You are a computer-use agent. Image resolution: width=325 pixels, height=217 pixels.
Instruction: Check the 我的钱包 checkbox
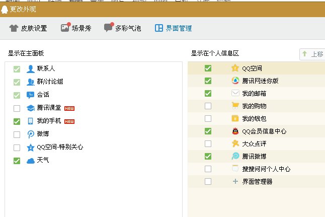(x=208, y=118)
